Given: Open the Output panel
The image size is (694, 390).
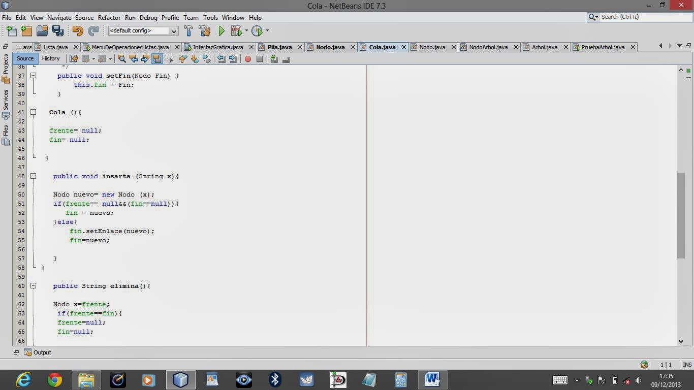Looking at the screenshot, I should point(38,352).
